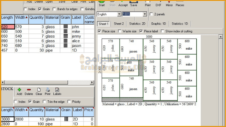Toggle the STOCK Grain checkbox
The image size is (226, 127).
coord(30,102)
